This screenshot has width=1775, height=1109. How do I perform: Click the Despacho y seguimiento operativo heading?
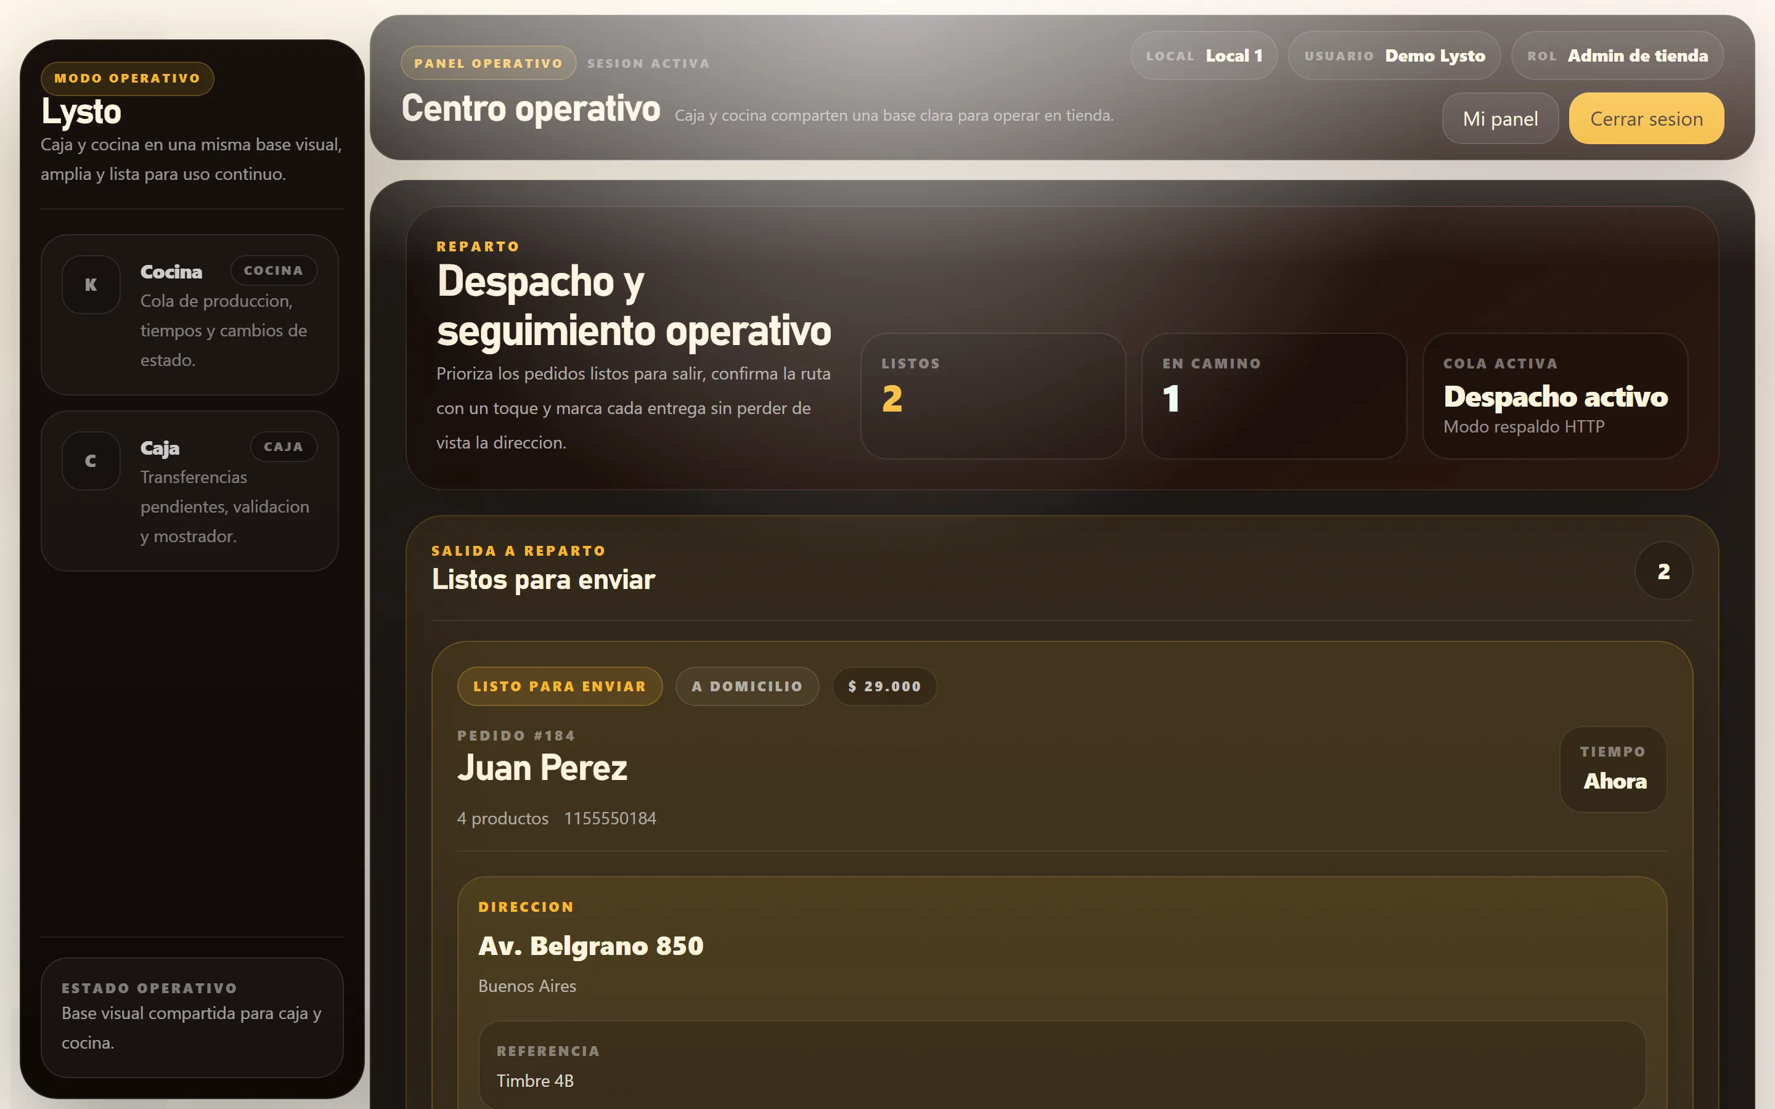click(x=634, y=306)
